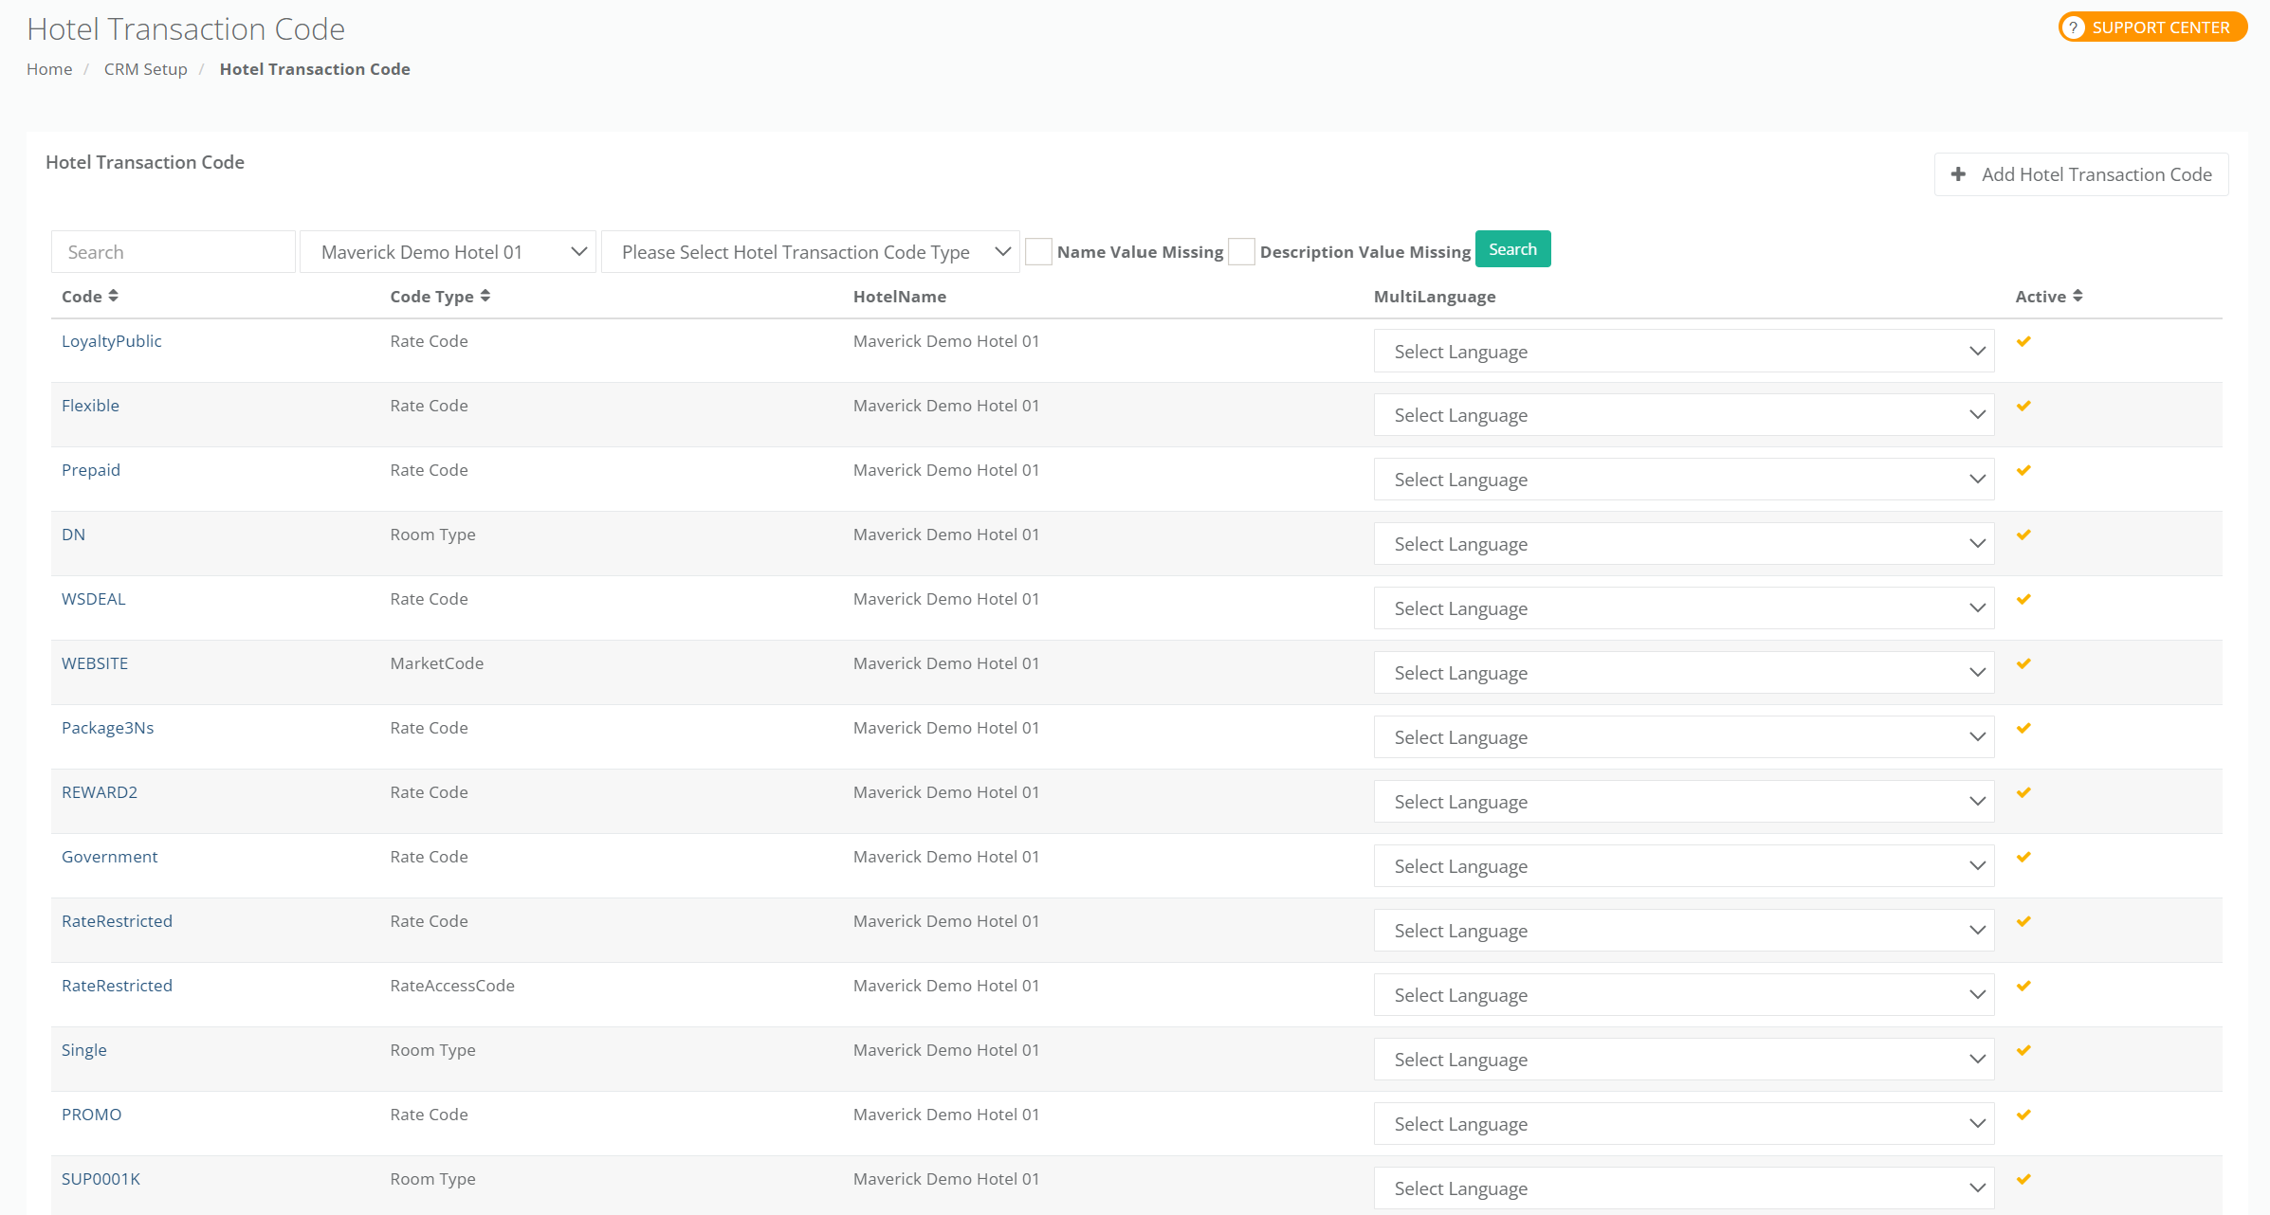The image size is (2270, 1215).
Task: Expand Select Language for Single row
Action: point(1684,1060)
